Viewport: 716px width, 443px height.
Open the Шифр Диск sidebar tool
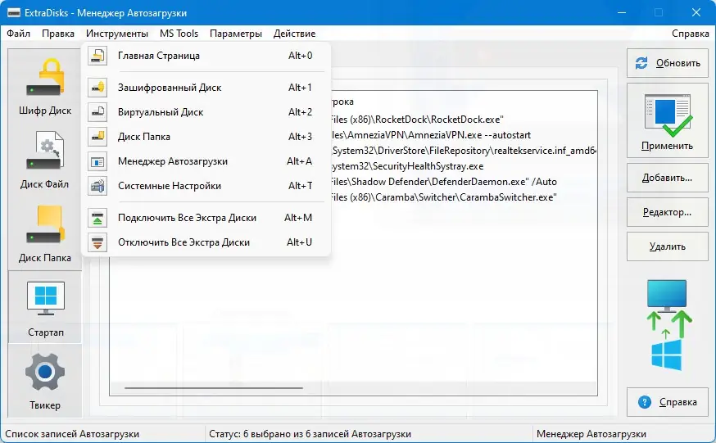pos(45,87)
